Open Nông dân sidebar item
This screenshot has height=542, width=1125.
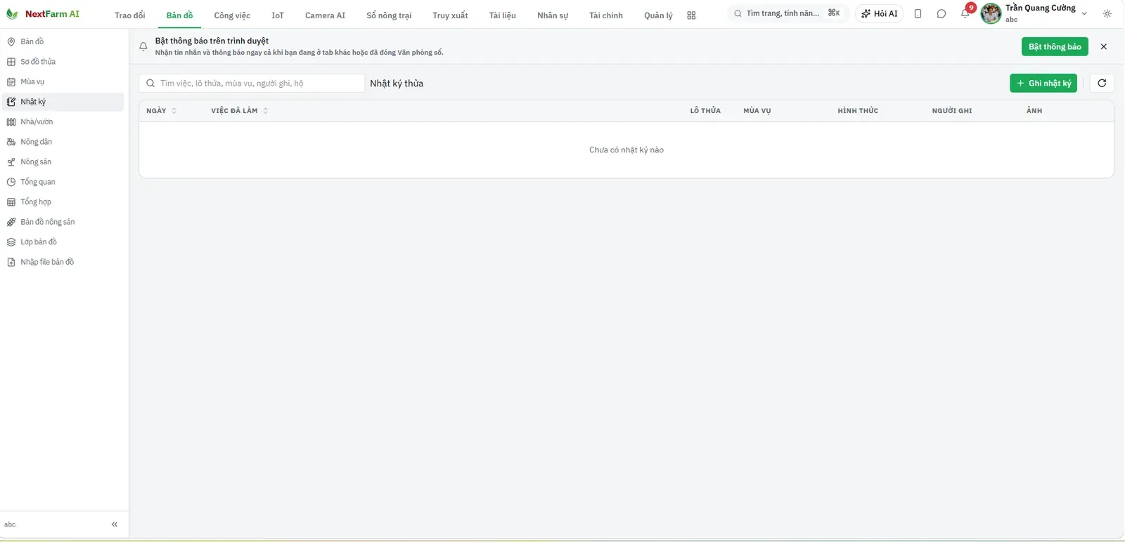click(63, 142)
